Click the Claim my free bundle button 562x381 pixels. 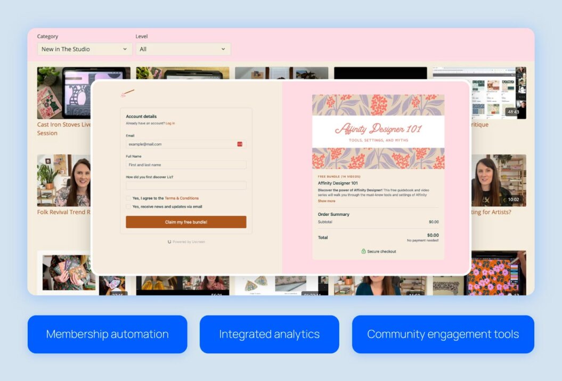[185, 223]
